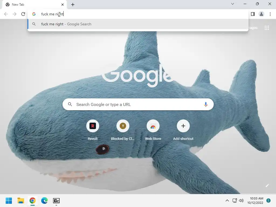Start voice search with microphone icon

(x=206, y=104)
